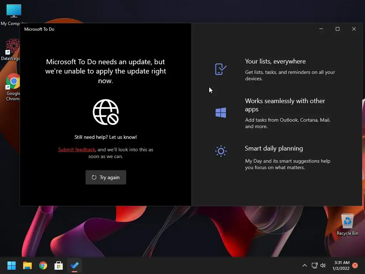Select the DataWagon desktop shortcut
Viewport: 365px width, 274px height.
(10, 50)
